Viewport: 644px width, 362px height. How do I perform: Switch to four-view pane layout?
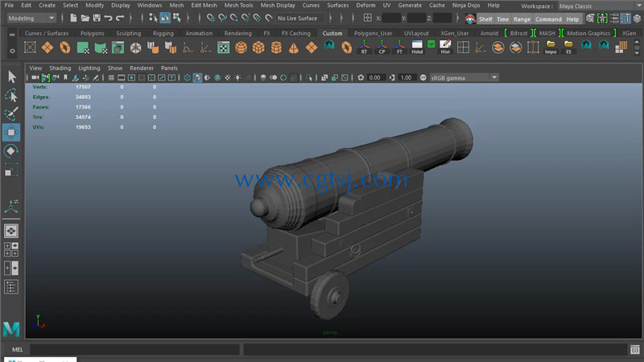(x=11, y=249)
